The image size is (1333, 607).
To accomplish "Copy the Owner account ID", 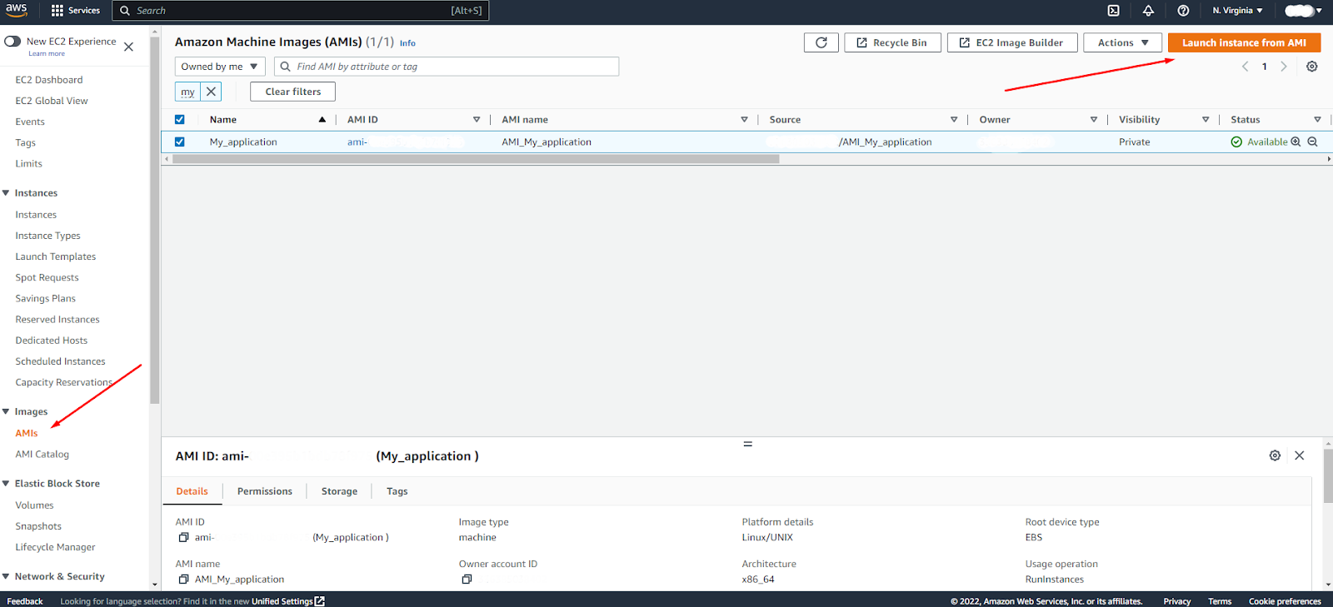I will [x=467, y=579].
